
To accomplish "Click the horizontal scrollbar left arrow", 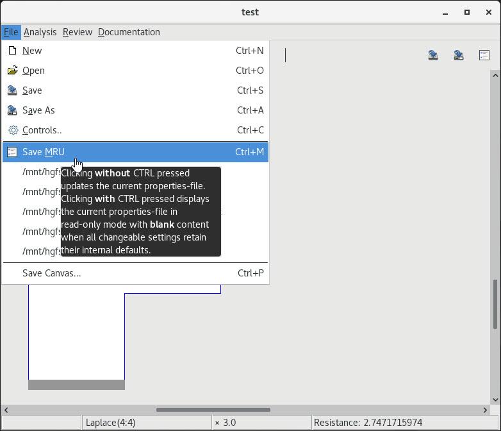I will click(x=6, y=410).
